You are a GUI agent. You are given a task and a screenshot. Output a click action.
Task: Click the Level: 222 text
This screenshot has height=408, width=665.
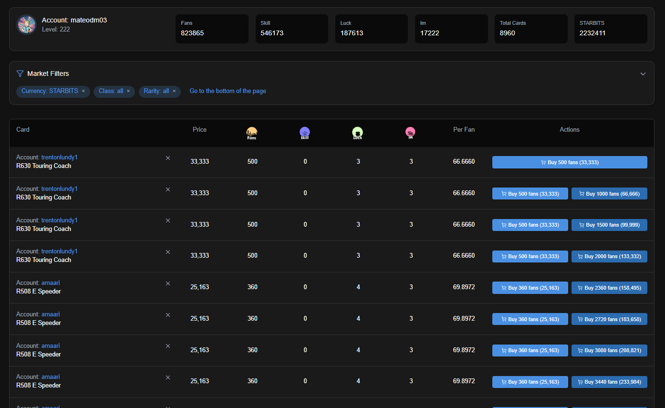coord(56,30)
